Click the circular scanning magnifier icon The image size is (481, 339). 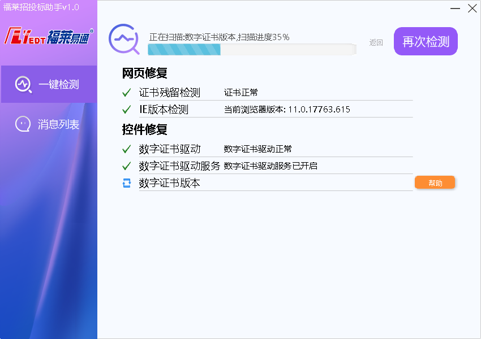124,41
